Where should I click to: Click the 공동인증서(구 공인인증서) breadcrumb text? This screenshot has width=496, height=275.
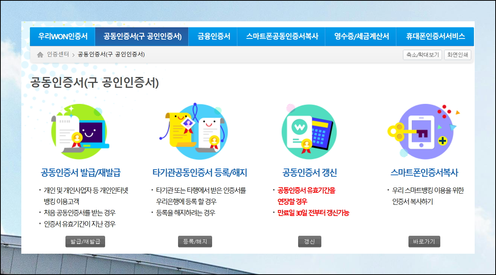pyautogui.click(x=111, y=55)
